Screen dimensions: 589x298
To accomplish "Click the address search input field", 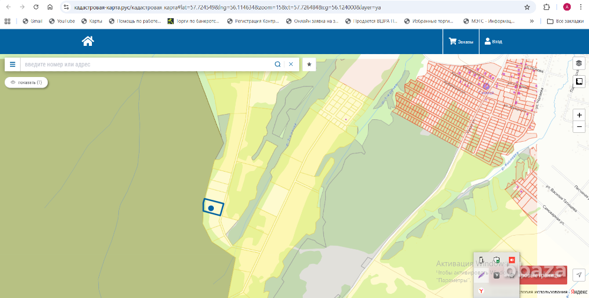I will coord(147,64).
